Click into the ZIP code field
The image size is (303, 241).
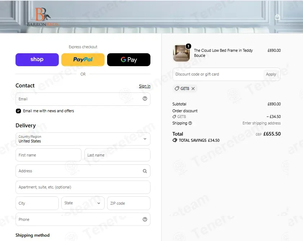pos(129,203)
